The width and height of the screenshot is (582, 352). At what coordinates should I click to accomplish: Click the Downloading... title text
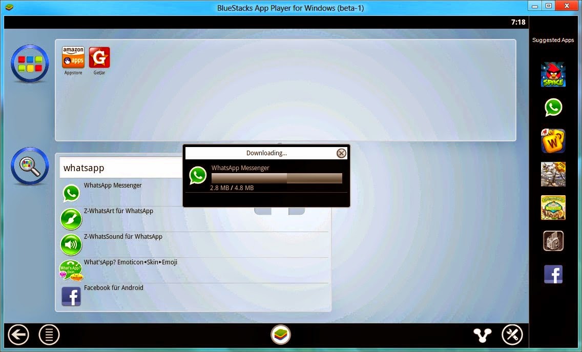pos(266,153)
